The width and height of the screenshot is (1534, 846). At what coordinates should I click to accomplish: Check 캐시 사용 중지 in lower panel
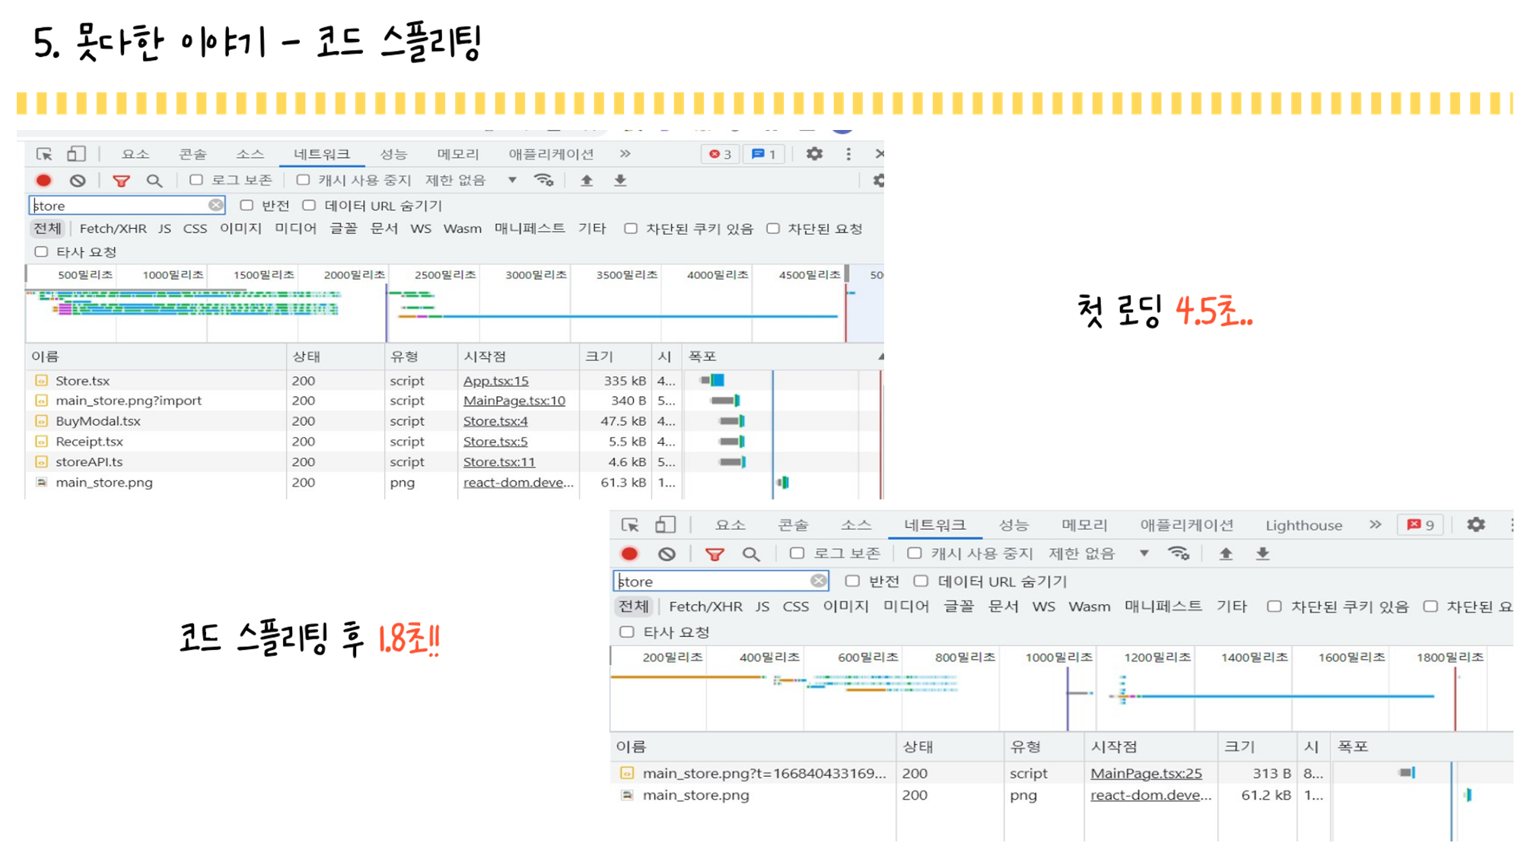(x=915, y=553)
